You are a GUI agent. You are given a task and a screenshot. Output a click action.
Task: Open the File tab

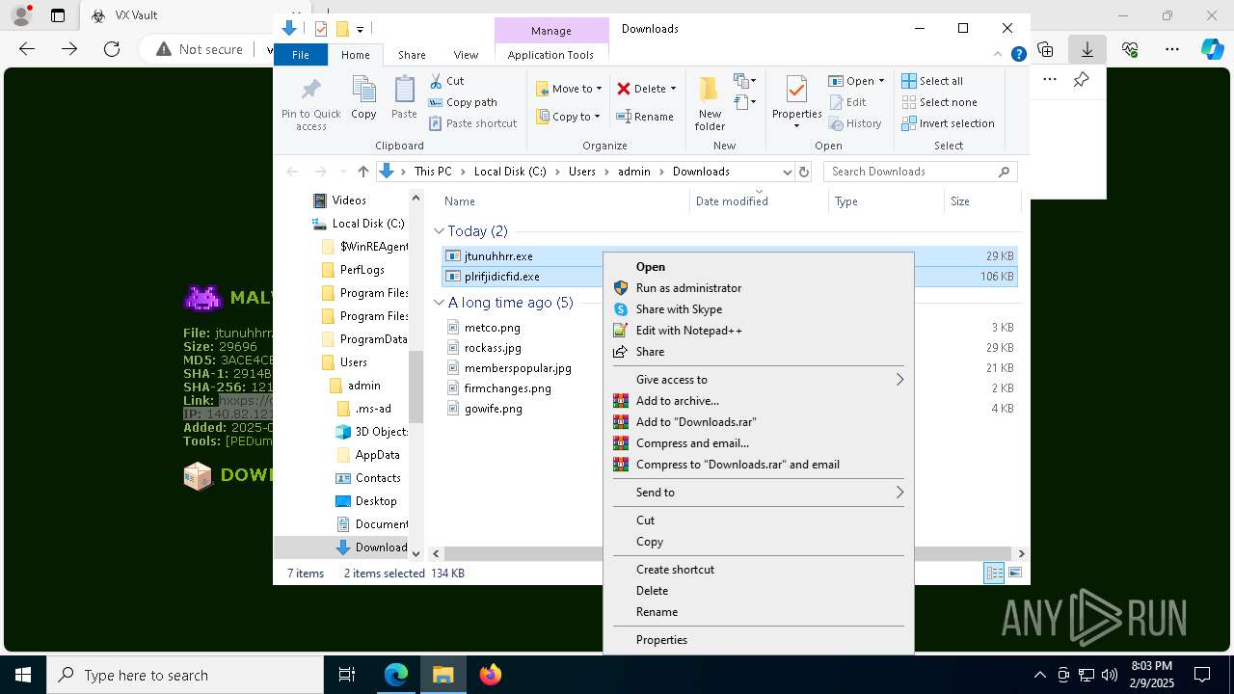(301, 55)
